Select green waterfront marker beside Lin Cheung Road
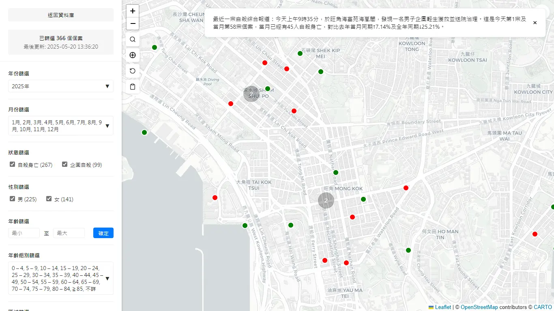The image size is (554, 311). [x=144, y=132]
